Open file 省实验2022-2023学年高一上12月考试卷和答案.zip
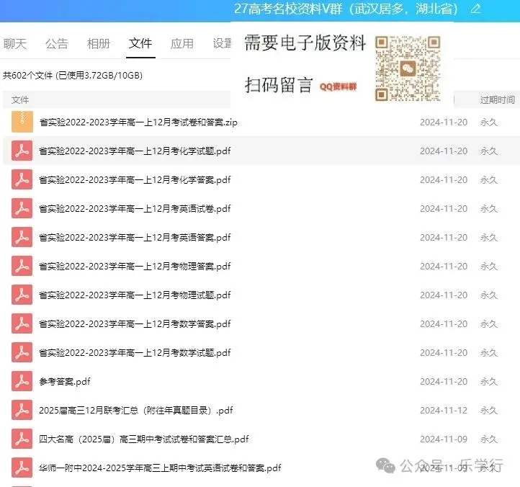Viewport: 520px width, 487px height. (x=138, y=122)
